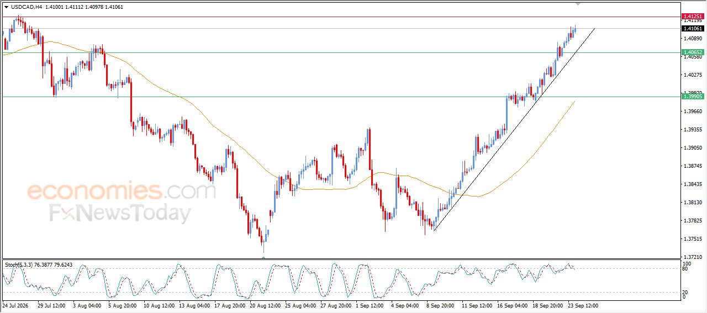Select the red horizontal resistance line
The image size is (707, 313).
[341, 17]
